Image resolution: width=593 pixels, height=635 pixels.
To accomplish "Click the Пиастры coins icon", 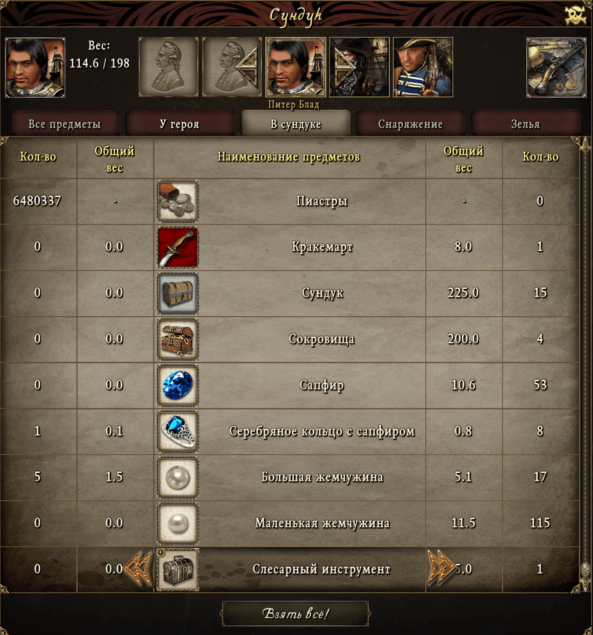I will tap(178, 201).
